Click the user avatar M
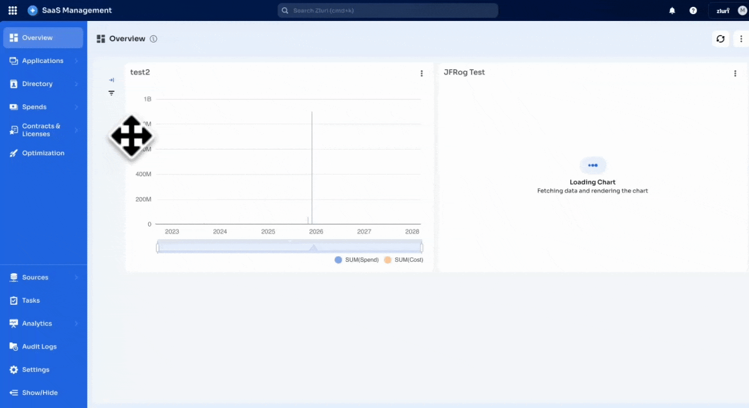This screenshot has width=749, height=408. (742, 10)
